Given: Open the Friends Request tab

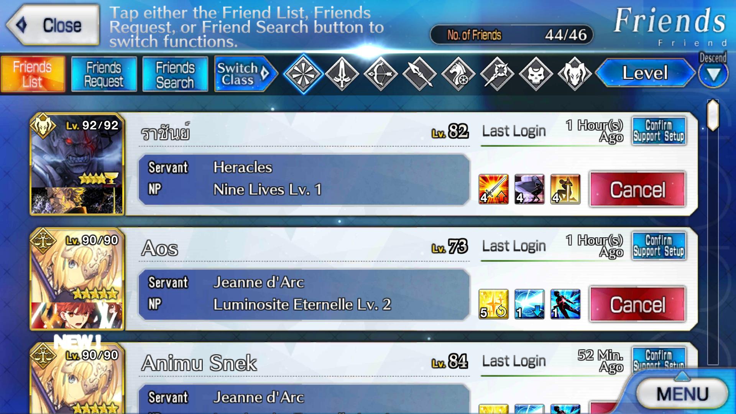Looking at the screenshot, I should coord(104,74).
